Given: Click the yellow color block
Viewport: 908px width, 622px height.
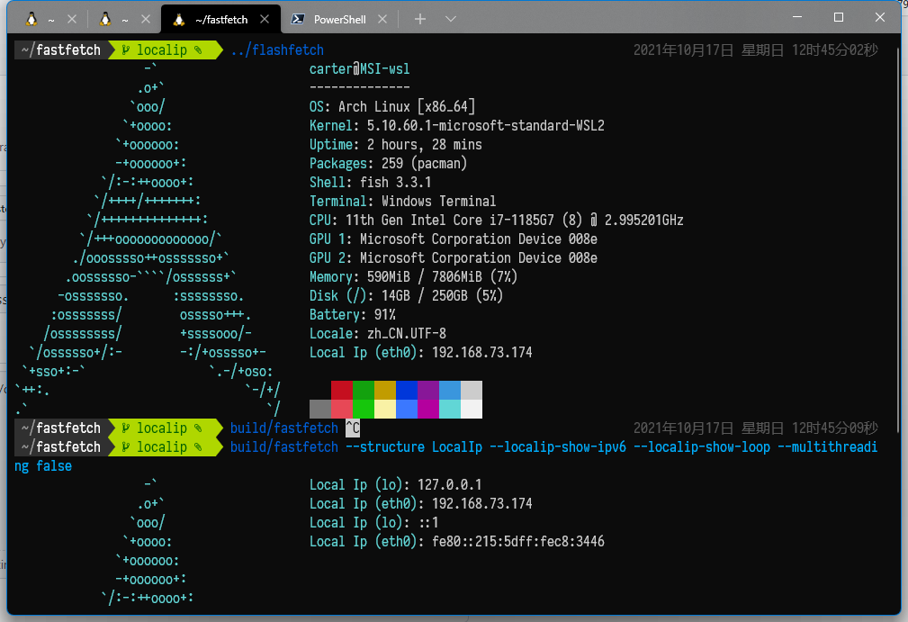Looking at the screenshot, I should [385, 390].
